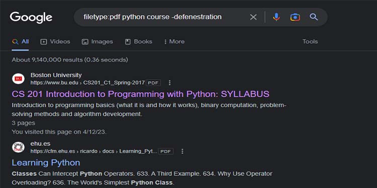The image size is (377, 188).
Task: Open options menu for ehu.es result
Action: tap(182, 151)
